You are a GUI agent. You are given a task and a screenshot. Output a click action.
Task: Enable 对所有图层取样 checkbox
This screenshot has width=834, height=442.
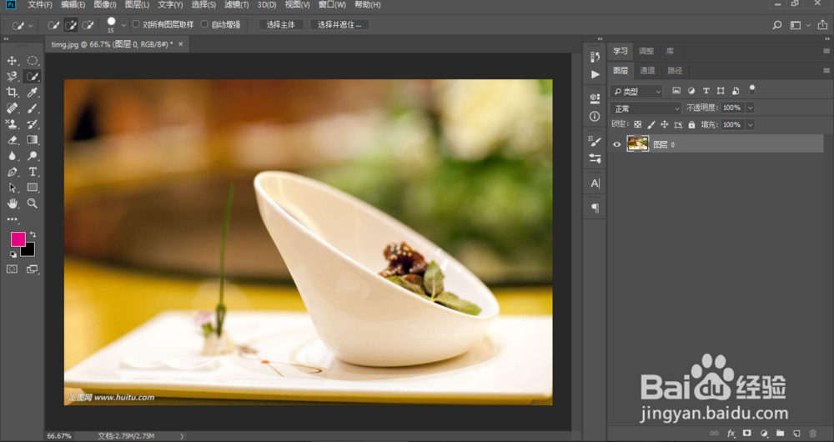(137, 25)
